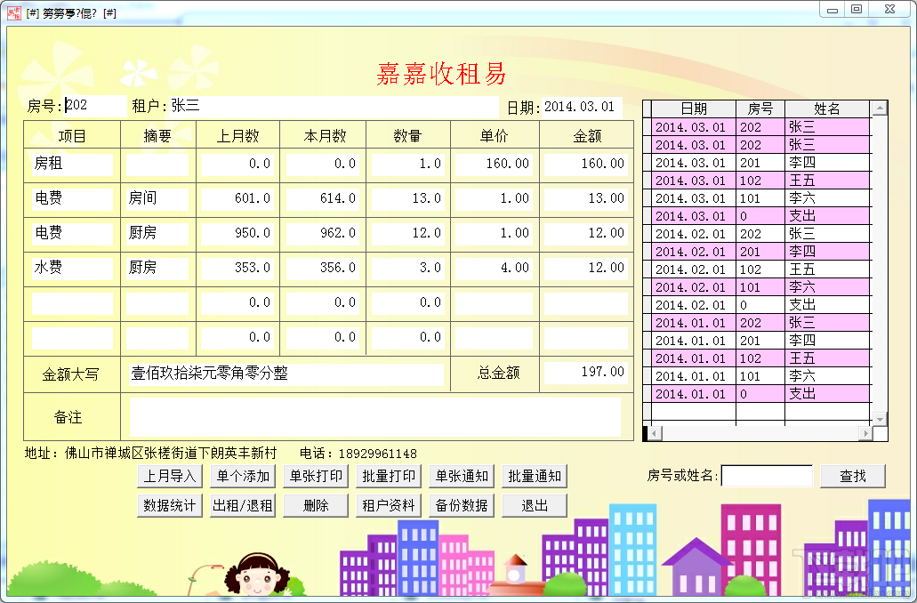Click the 房间 summary cell
The image size is (917, 603).
click(x=157, y=199)
